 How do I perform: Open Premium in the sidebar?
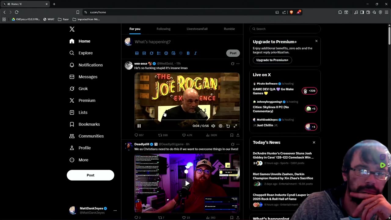click(82, 100)
